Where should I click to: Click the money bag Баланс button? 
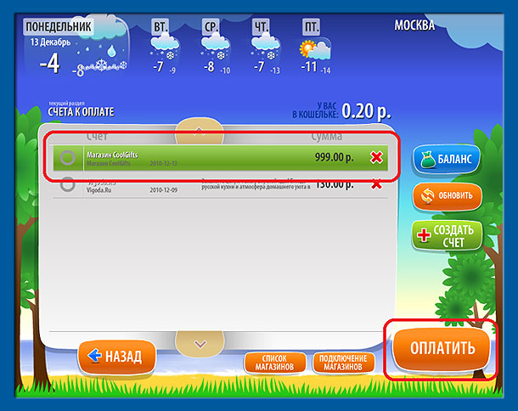(447, 158)
